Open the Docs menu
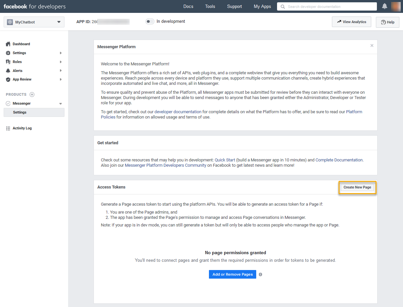The height and width of the screenshot is (307, 403). pyautogui.click(x=188, y=6)
